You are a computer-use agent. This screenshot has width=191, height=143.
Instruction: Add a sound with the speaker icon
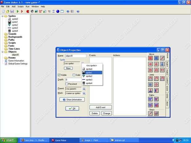pyautogui.click(x=32, y=11)
